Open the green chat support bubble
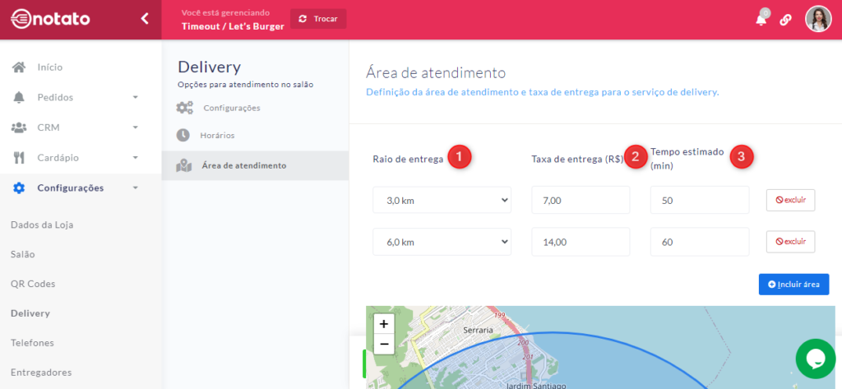Viewport: 842px width, 389px height. pos(815,358)
